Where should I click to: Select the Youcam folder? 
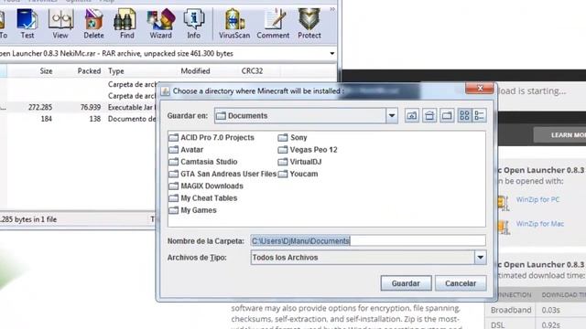tap(298, 174)
